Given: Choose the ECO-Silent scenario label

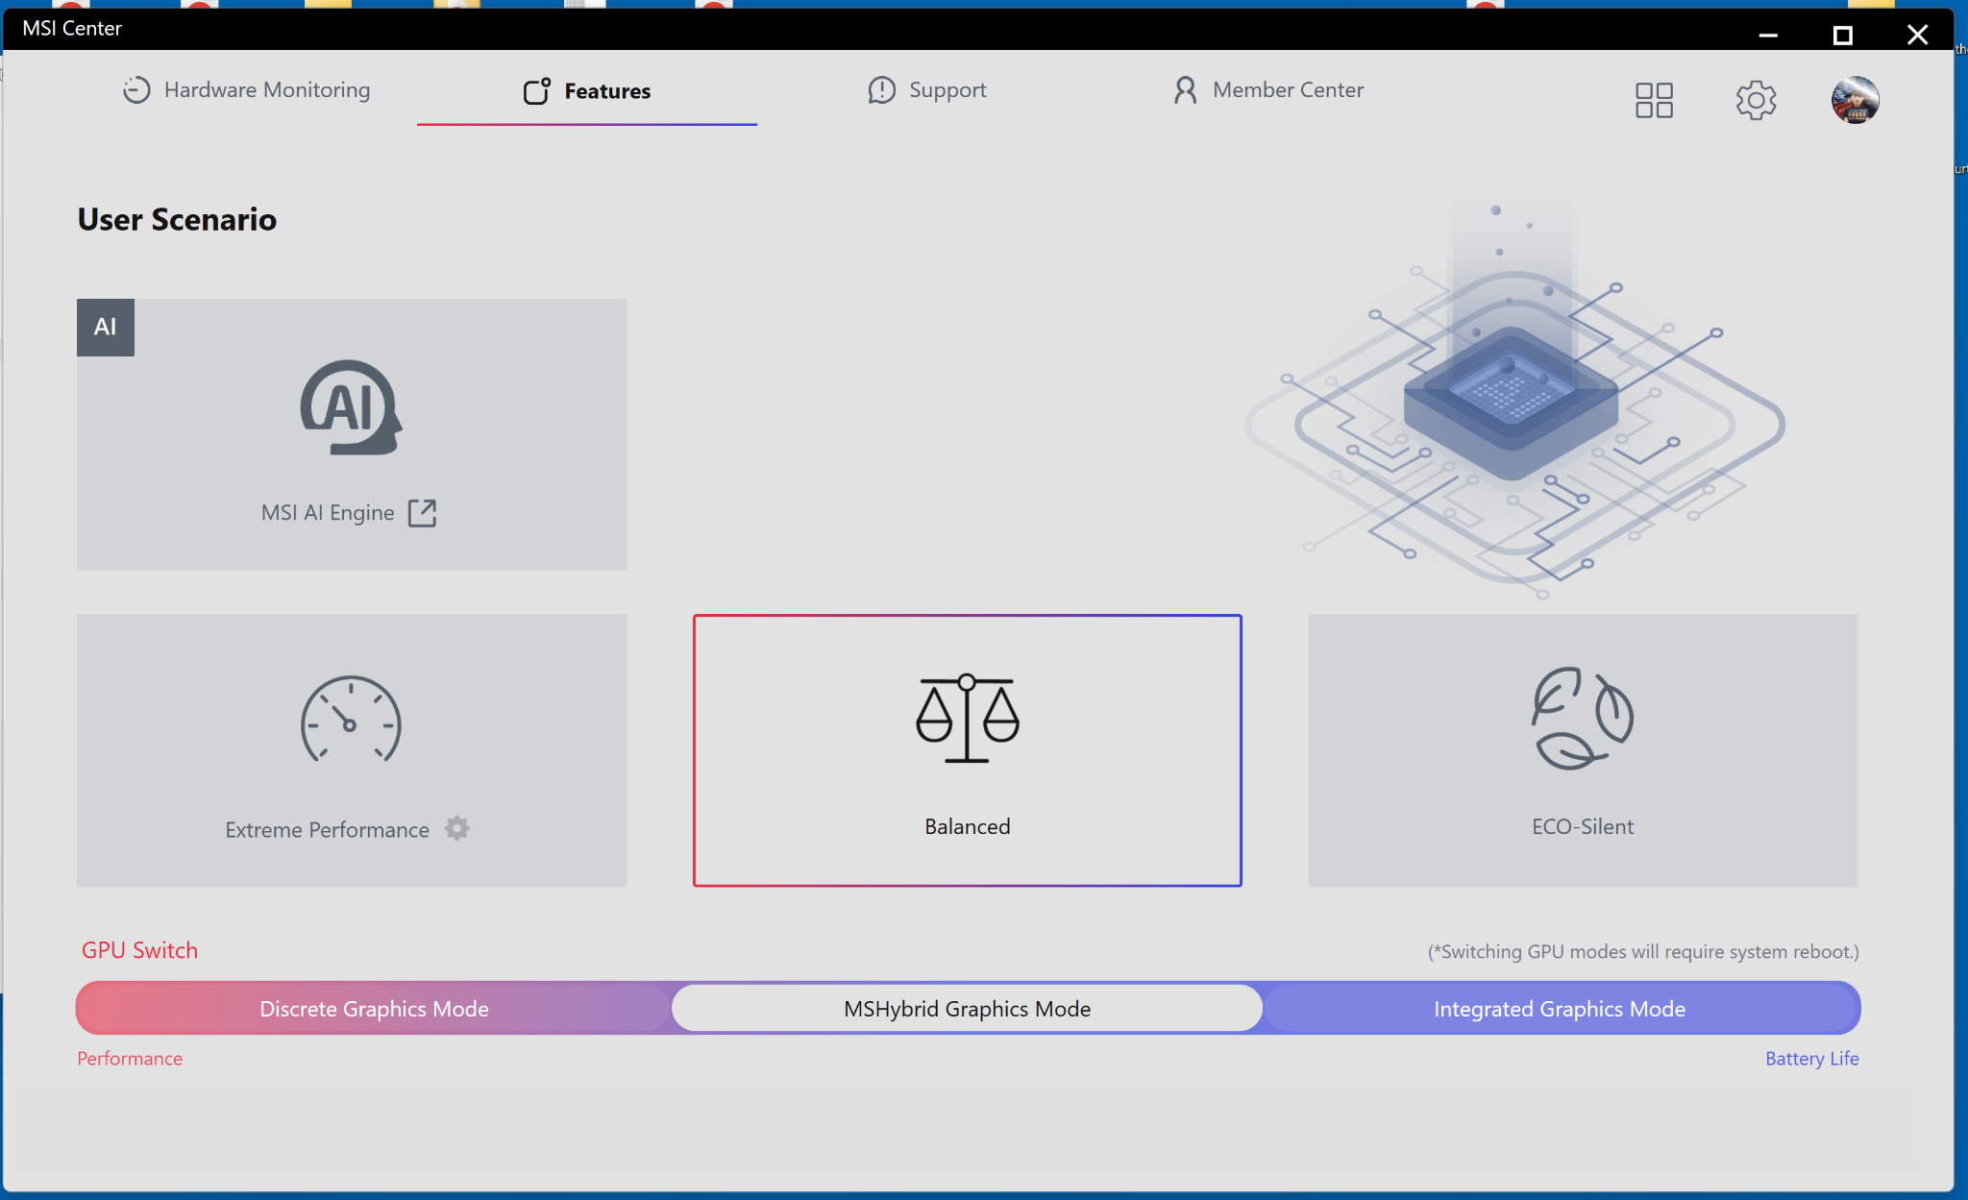Looking at the screenshot, I should [x=1583, y=826].
